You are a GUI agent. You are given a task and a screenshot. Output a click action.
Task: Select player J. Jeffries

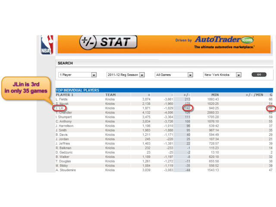pyautogui.click(x=63, y=144)
